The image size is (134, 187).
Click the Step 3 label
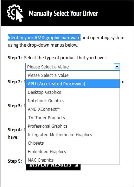pyautogui.click(x=15, y=106)
